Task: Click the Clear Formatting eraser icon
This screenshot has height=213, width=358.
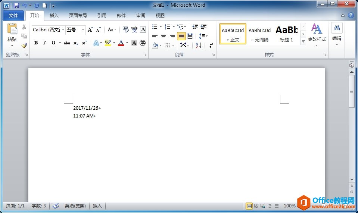Action: pyautogui.click(x=125, y=30)
